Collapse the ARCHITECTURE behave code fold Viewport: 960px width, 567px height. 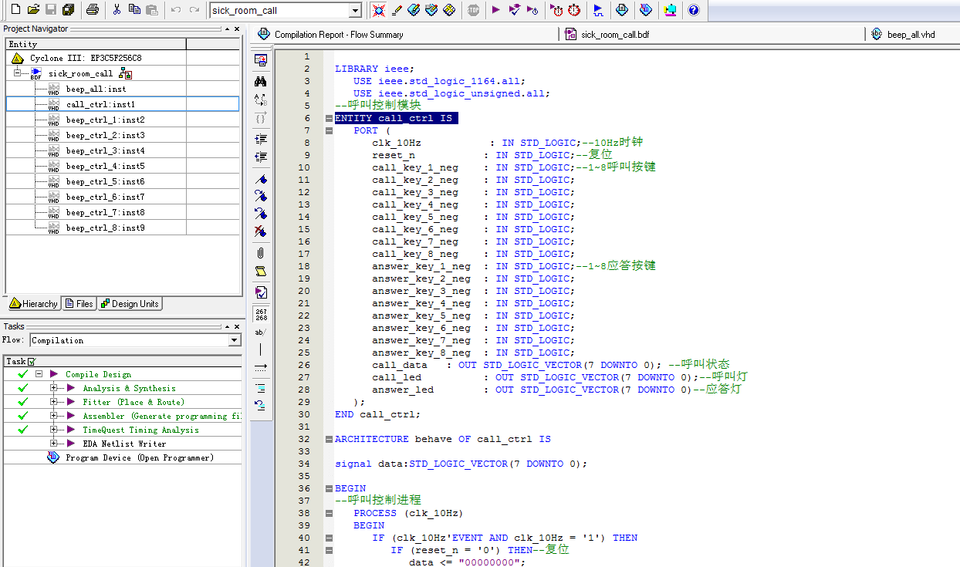click(x=329, y=439)
